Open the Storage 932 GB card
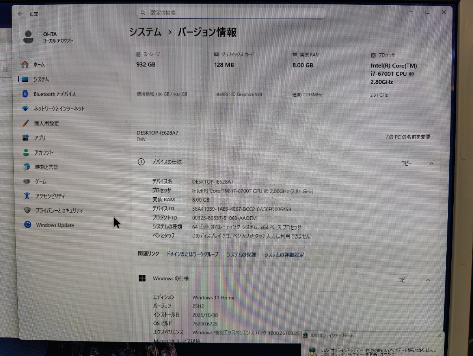 click(x=166, y=75)
